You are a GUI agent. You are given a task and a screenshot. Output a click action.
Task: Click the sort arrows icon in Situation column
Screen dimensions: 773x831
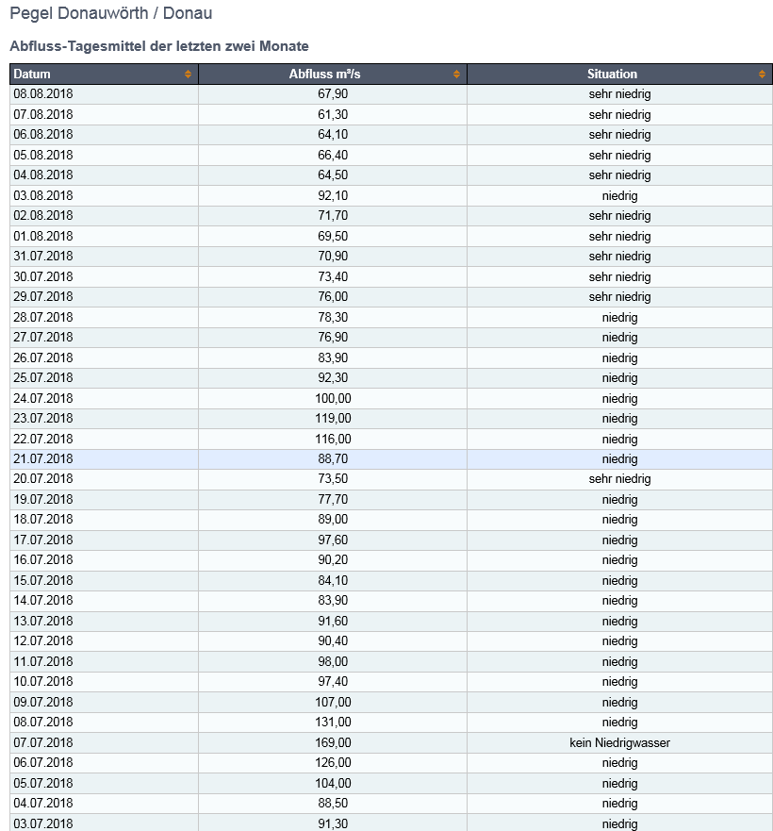click(x=762, y=75)
